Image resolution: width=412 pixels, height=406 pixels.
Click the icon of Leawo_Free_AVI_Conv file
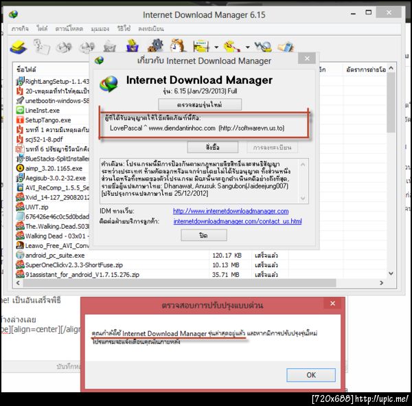[x=20, y=245]
